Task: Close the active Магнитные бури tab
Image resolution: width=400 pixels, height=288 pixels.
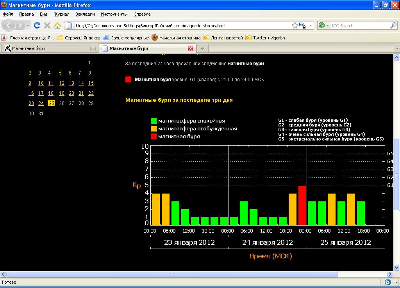Action: click(x=191, y=48)
